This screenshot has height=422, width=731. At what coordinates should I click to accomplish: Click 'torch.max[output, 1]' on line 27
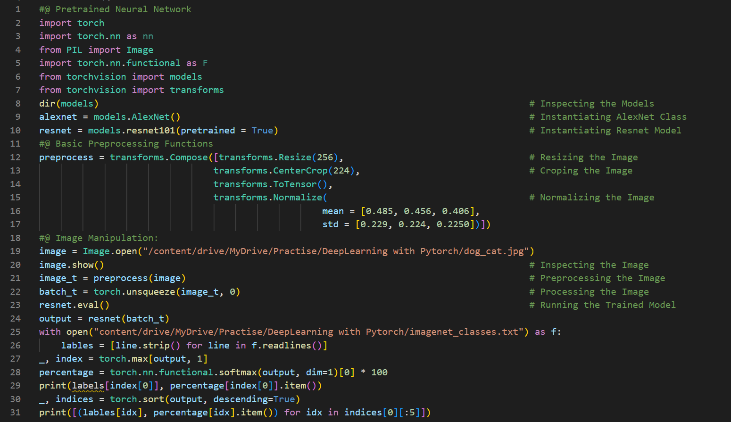pyautogui.click(x=153, y=359)
